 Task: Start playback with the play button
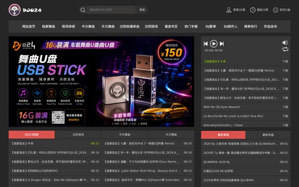(x=214, y=43)
